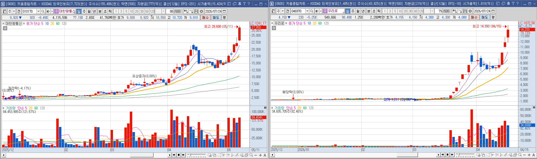
Task: Open data table icon on left price chart
Action: (x=5, y=28)
